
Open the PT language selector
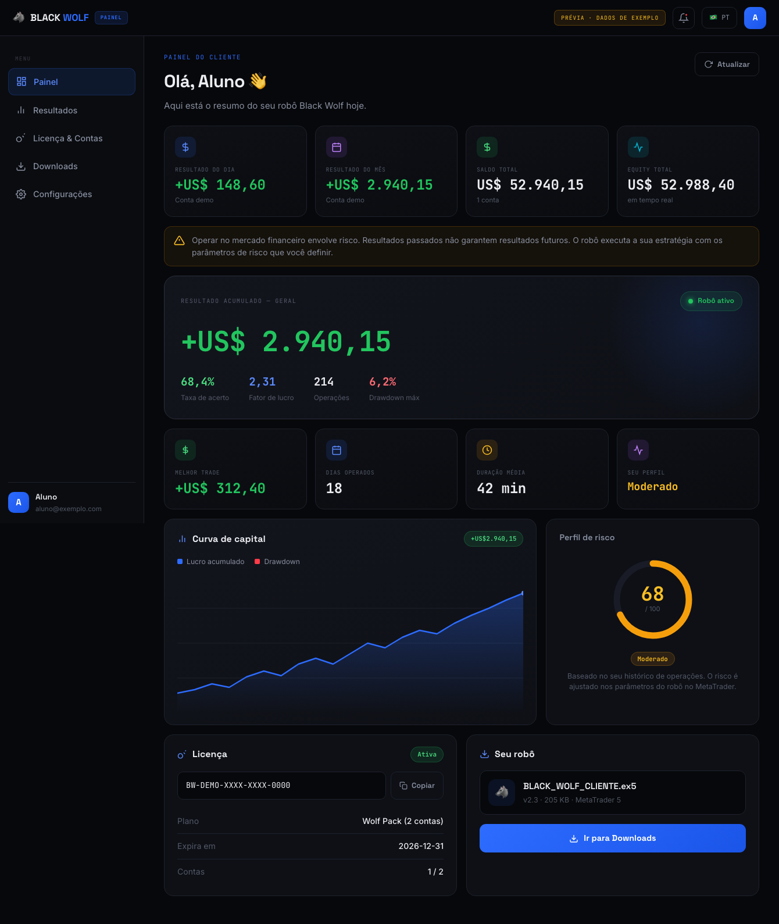(x=719, y=17)
